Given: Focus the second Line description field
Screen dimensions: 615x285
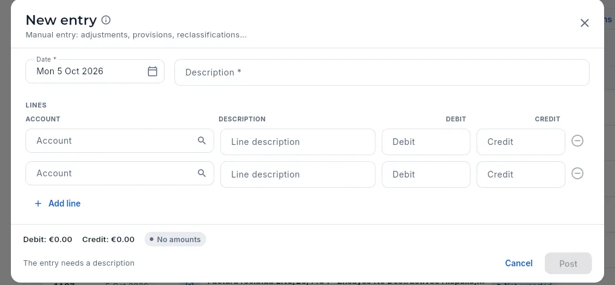Looking at the screenshot, I should 298,175.
